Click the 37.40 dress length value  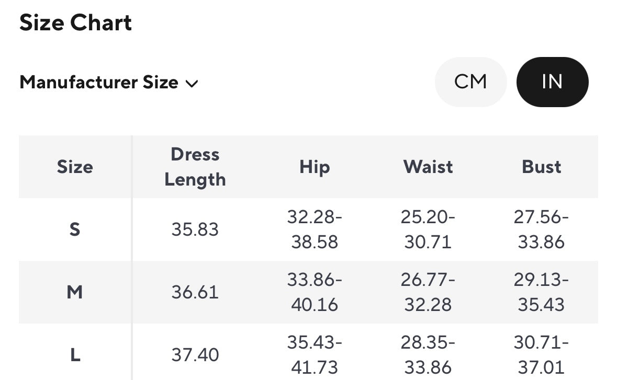[x=195, y=355]
